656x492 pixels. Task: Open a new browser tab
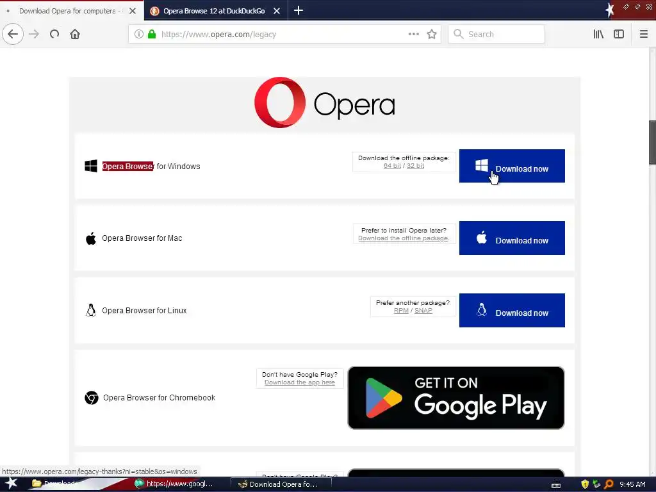click(299, 10)
